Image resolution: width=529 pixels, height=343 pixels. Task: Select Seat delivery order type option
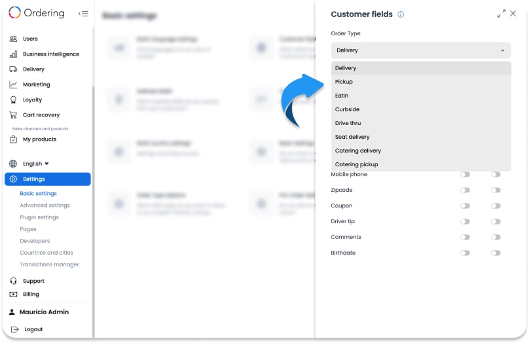pos(421,137)
